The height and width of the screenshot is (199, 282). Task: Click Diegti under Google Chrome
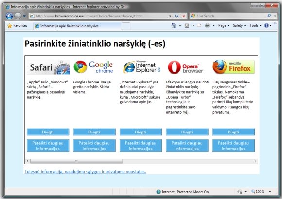coord(94,132)
